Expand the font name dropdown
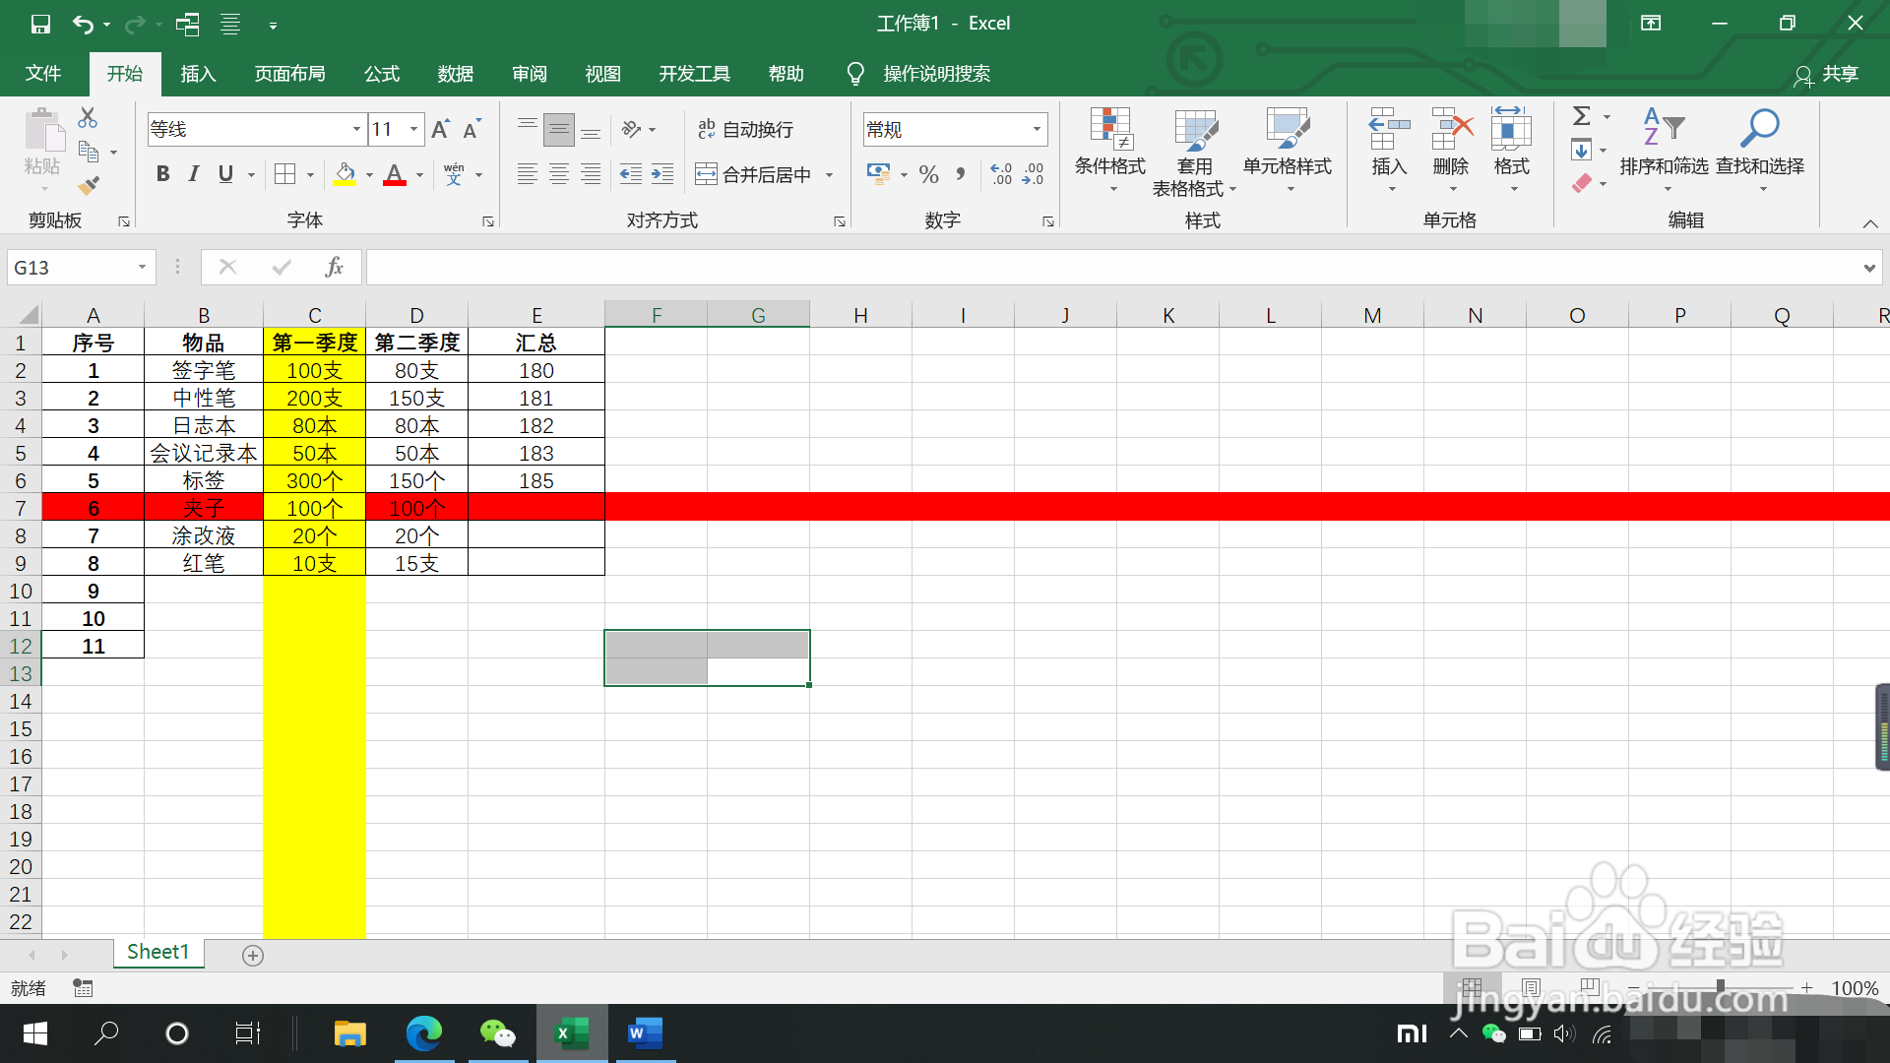The height and width of the screenshot is (1063, 1890). tap(356, 129)
